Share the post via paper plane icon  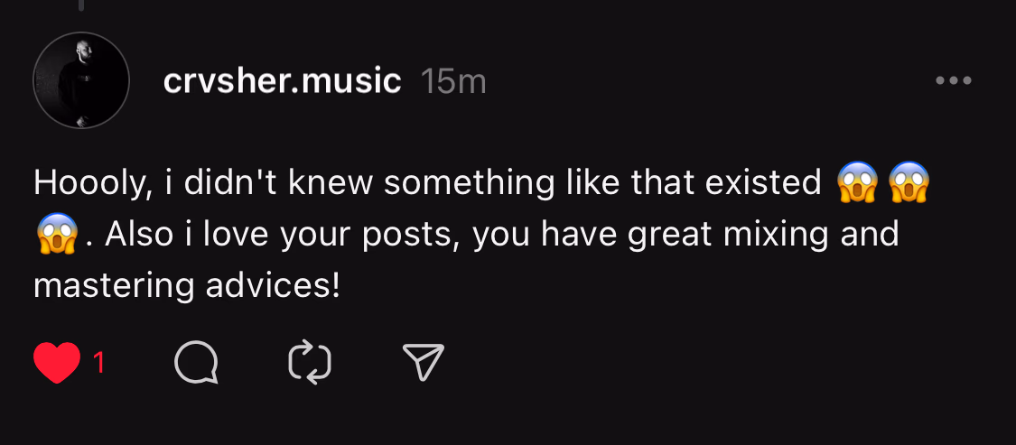[423, 364]
